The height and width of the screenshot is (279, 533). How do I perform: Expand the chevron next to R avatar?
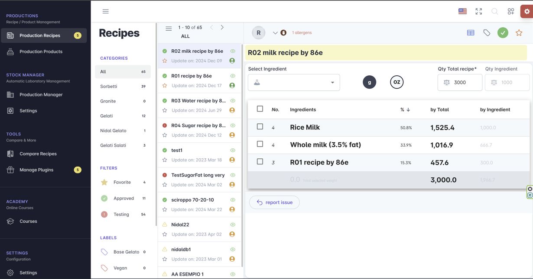(x=275, y=33)
